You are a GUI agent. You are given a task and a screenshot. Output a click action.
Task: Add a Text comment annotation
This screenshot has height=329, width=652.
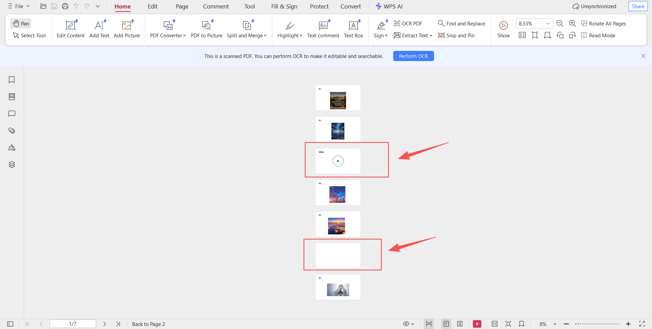pyautogui.click(x=323, y=29)
